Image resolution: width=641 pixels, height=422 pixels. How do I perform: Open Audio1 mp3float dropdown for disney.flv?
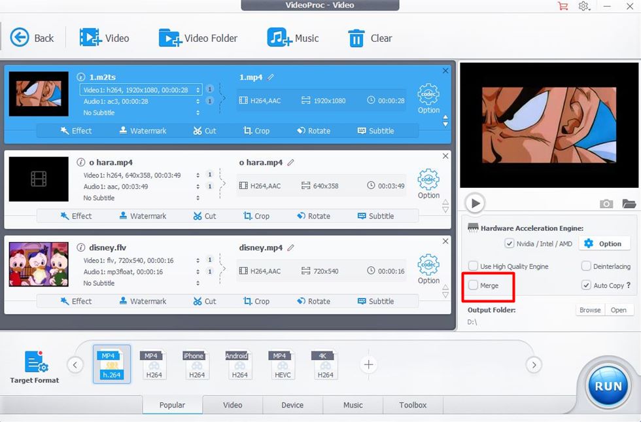pyautogui.click(x=198, y=272)
